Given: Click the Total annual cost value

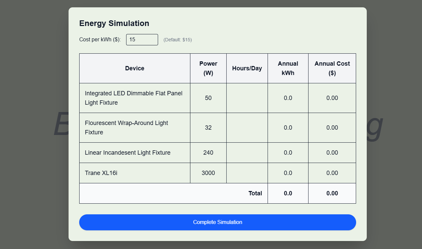Looking at the screenshot, I should (x=332, y=193).
